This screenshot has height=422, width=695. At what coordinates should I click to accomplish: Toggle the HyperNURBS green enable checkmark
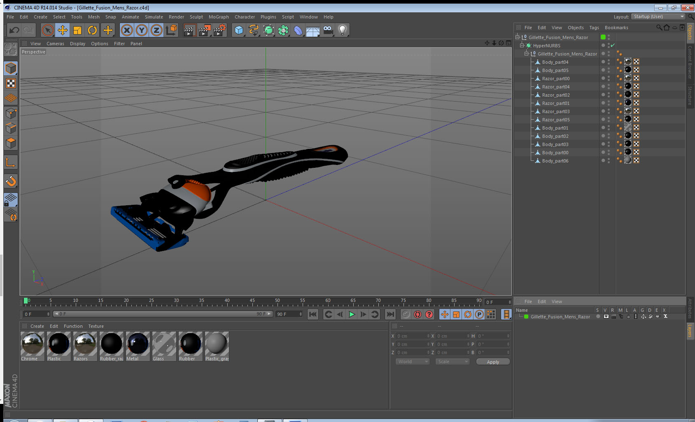tap(613, 45)
